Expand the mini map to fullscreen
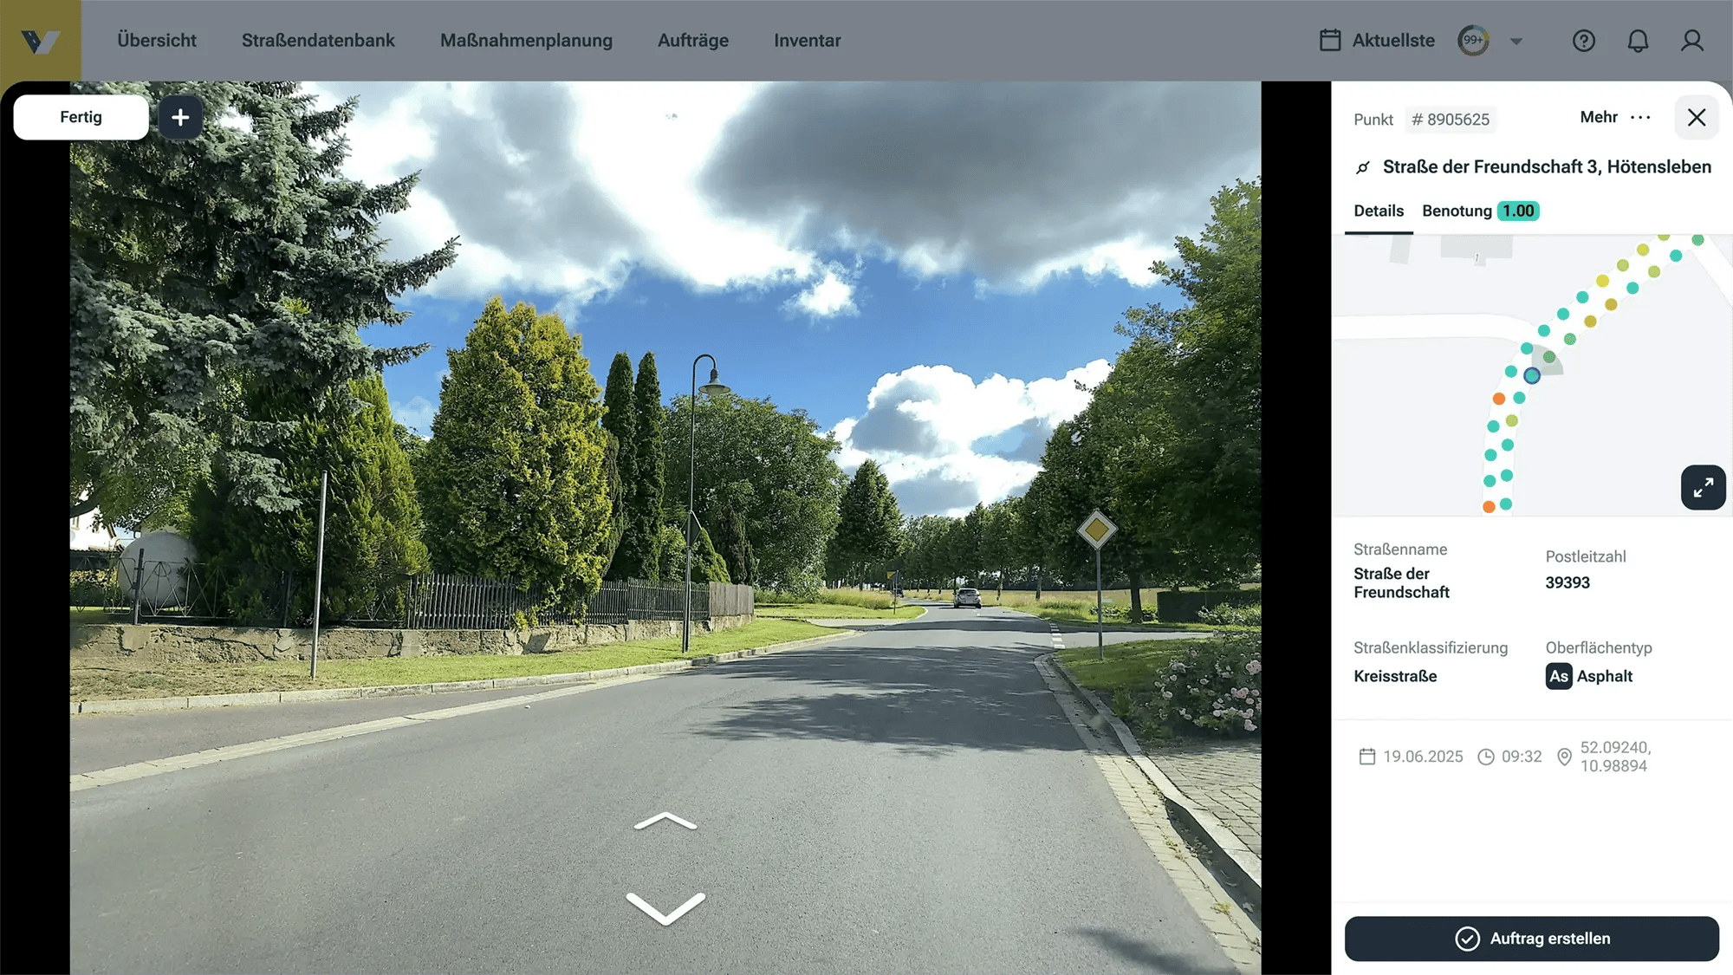This screenshot has width=1733, height=975. (x=1703, y=487)
